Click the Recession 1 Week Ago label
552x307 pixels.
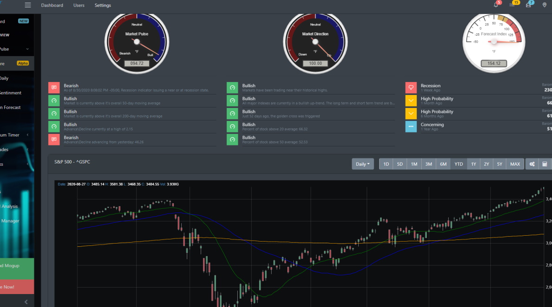coord(431,88)
